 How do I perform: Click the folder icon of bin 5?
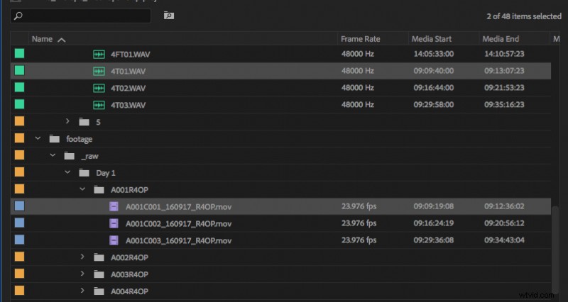(84, 122)
